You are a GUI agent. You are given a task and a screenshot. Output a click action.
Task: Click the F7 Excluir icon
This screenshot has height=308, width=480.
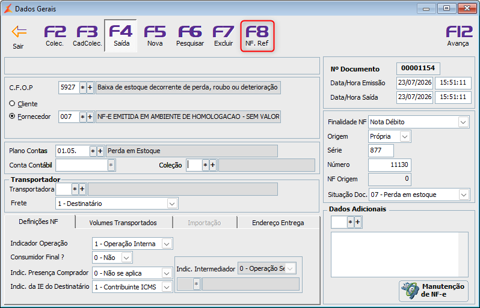coord(224,36)
